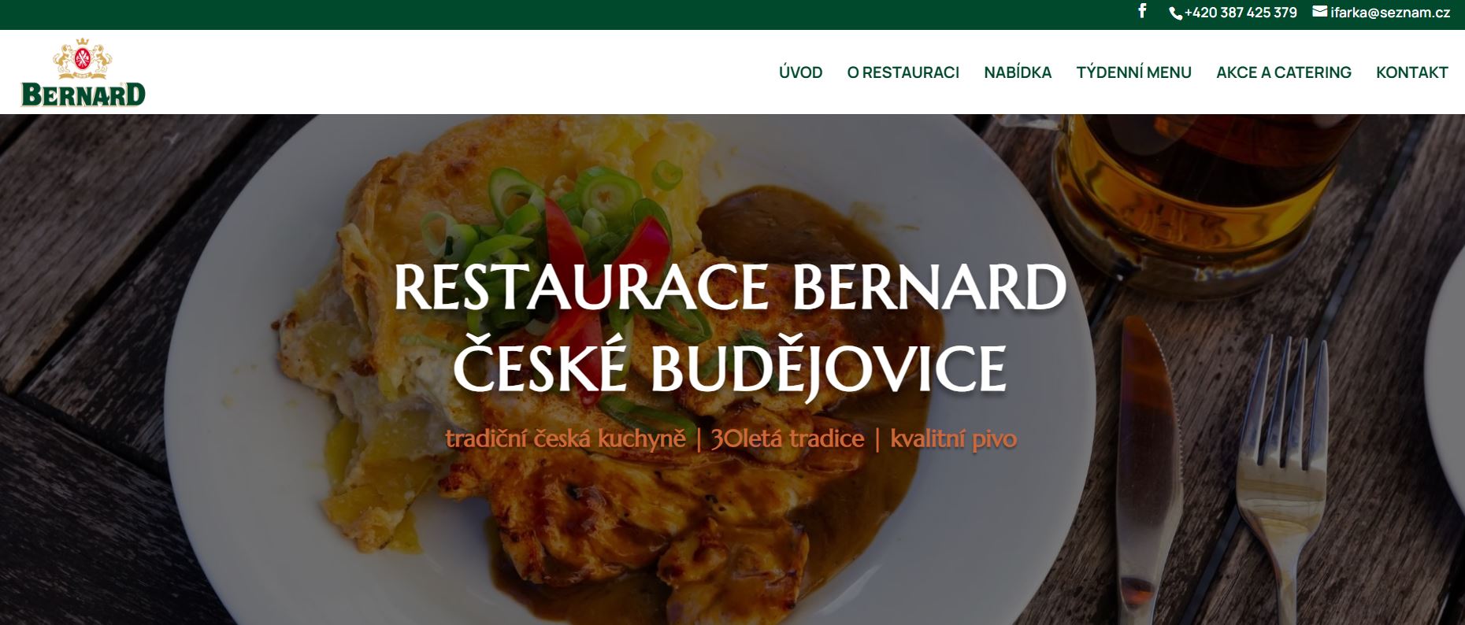Click the phone handset icon

pos(1176,13)
